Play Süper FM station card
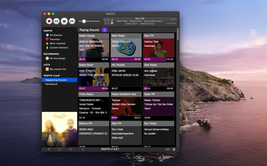The image size is (267, 166). [x=159, y=106]
